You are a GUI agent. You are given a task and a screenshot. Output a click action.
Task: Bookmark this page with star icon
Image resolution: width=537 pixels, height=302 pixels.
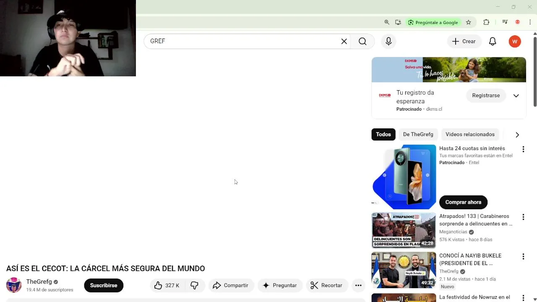[469, 22]
